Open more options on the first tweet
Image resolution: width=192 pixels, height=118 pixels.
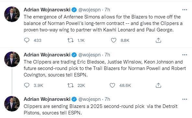point(185,10)
